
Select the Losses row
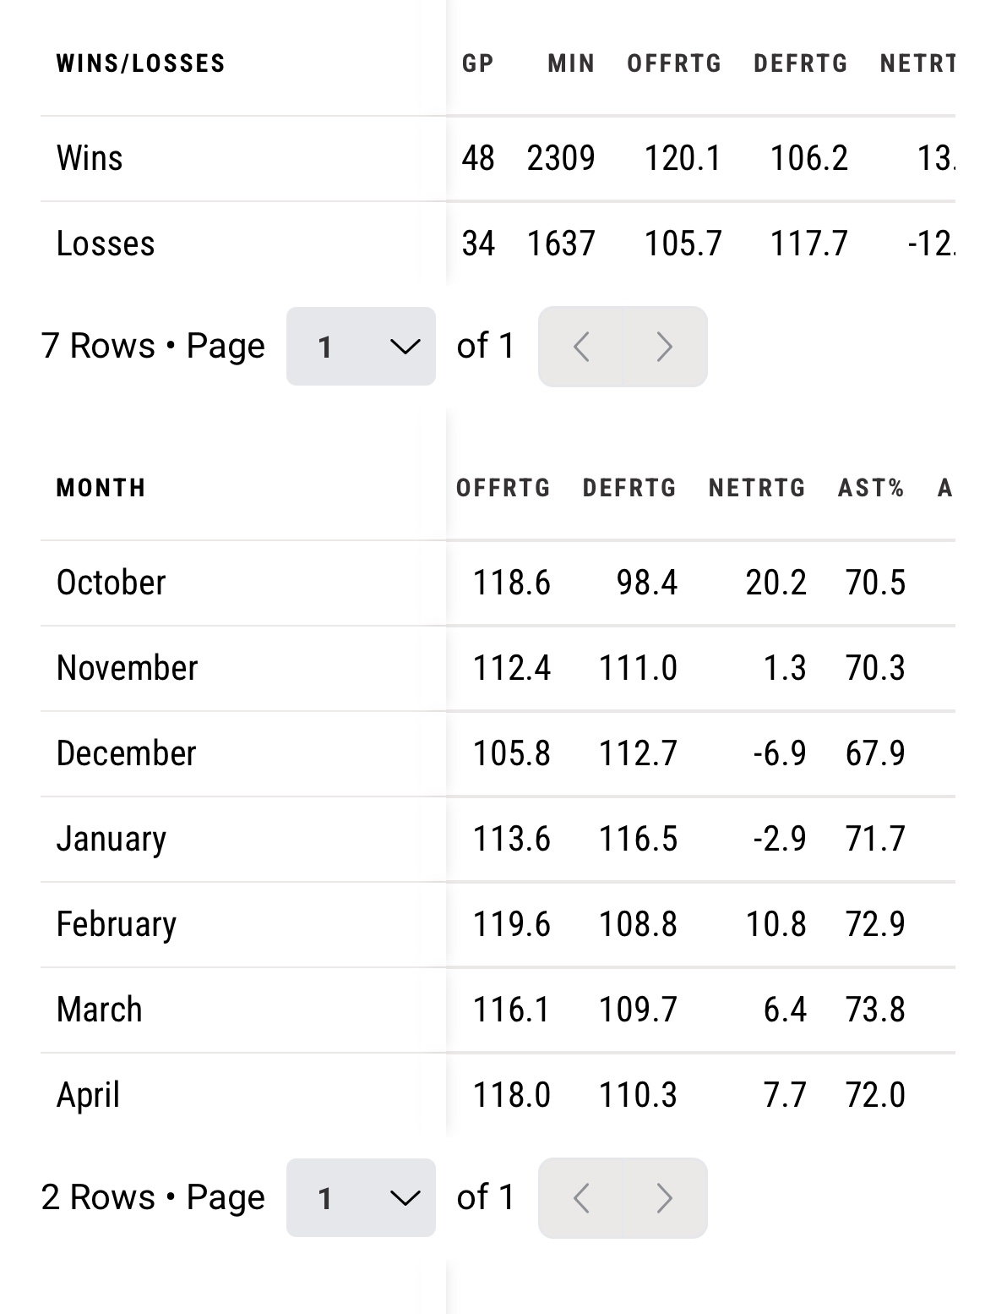(498, 244)
